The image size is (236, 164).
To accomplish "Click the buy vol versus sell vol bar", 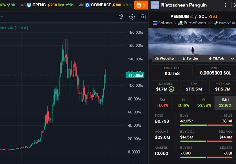I will (x=206, y=141).
